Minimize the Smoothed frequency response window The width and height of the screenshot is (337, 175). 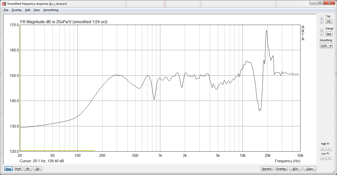313,2
